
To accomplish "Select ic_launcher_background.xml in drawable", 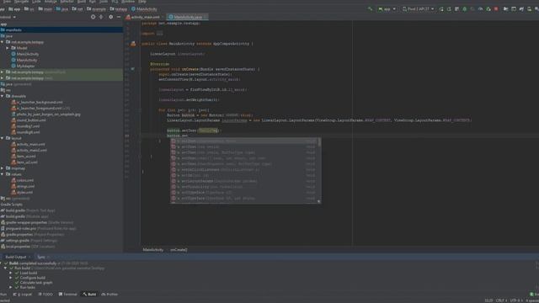I will coord(40,102).
